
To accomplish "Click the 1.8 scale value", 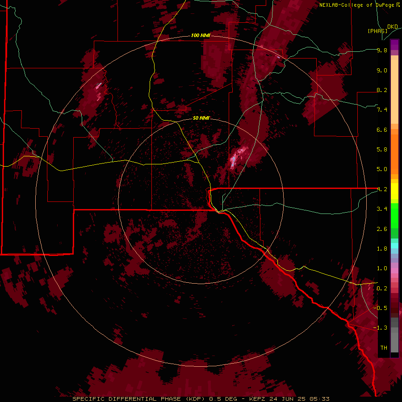I will pos(382,249).
